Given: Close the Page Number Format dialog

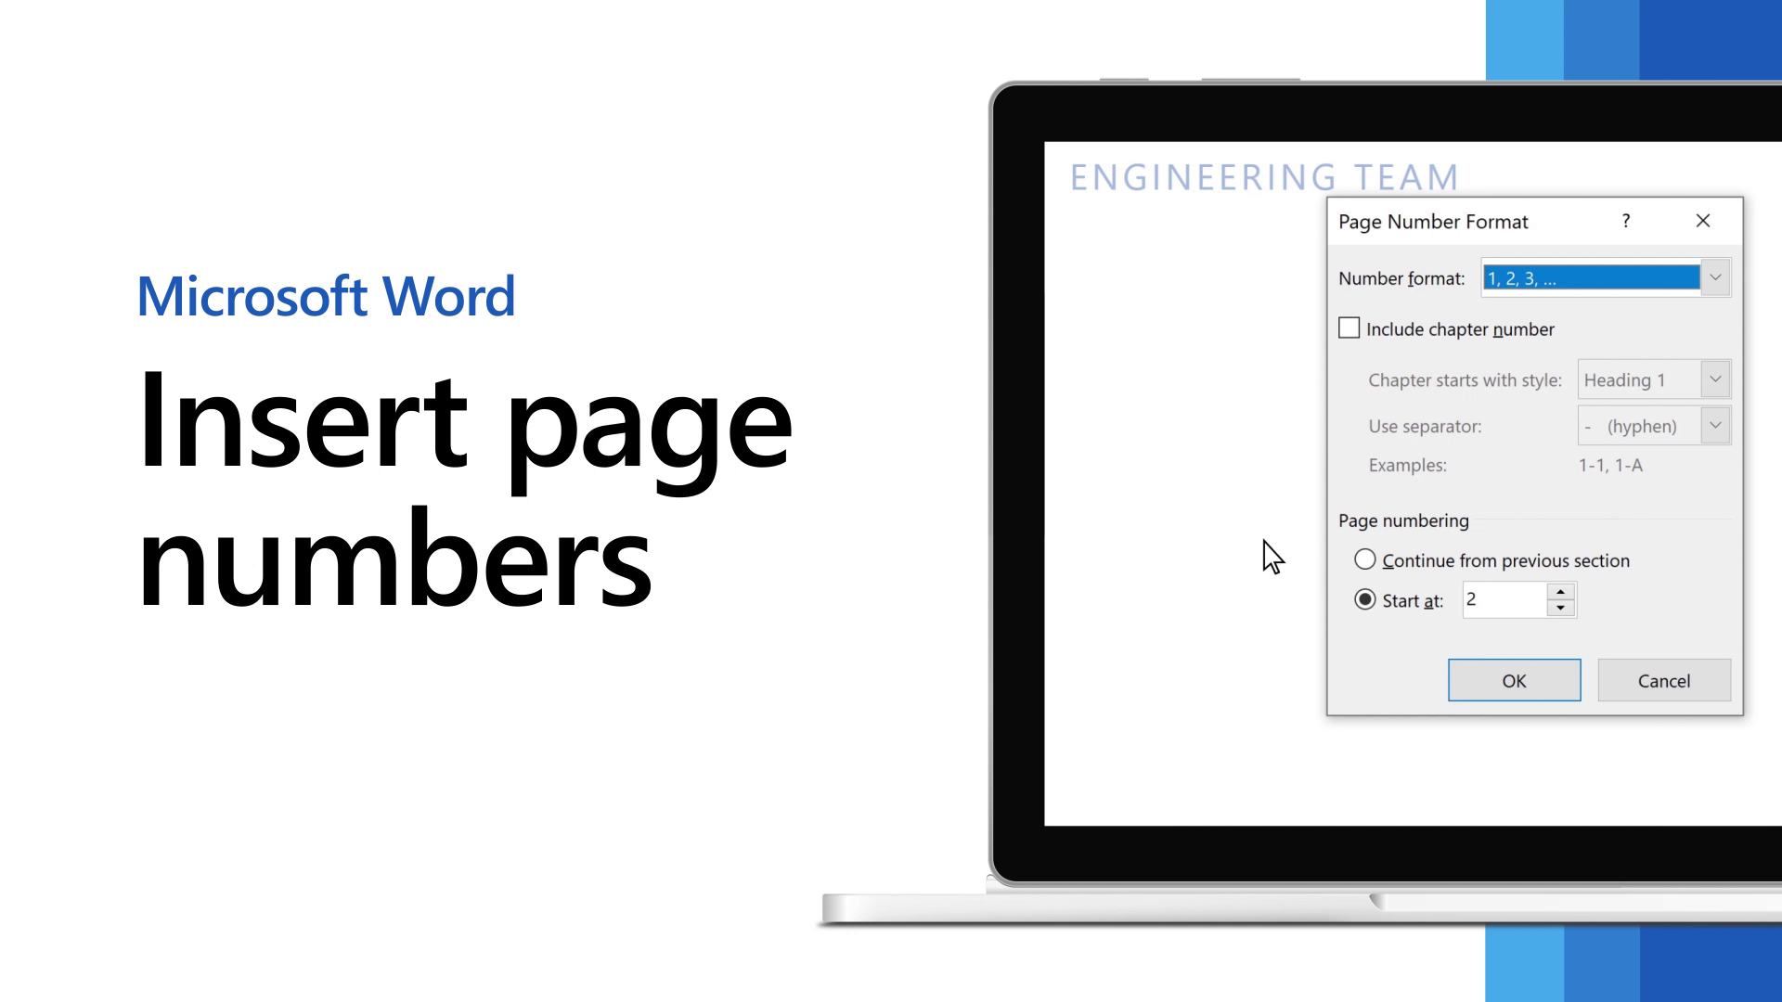Looking at the screenshot, I should tap(1702, 220).
